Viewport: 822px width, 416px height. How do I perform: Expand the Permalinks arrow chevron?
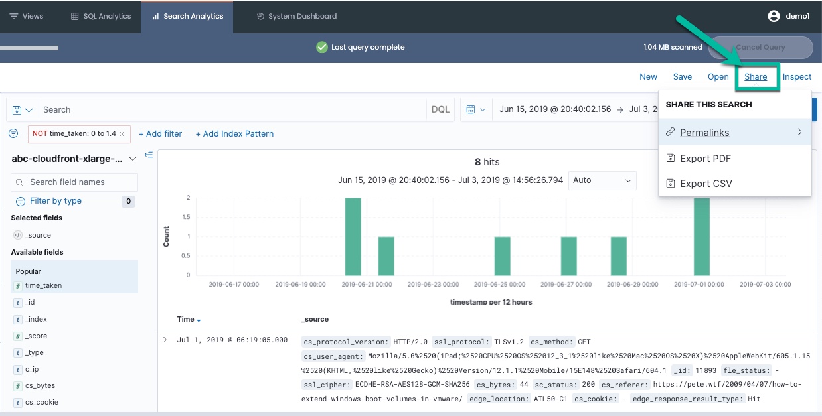(x=799, y=133)
